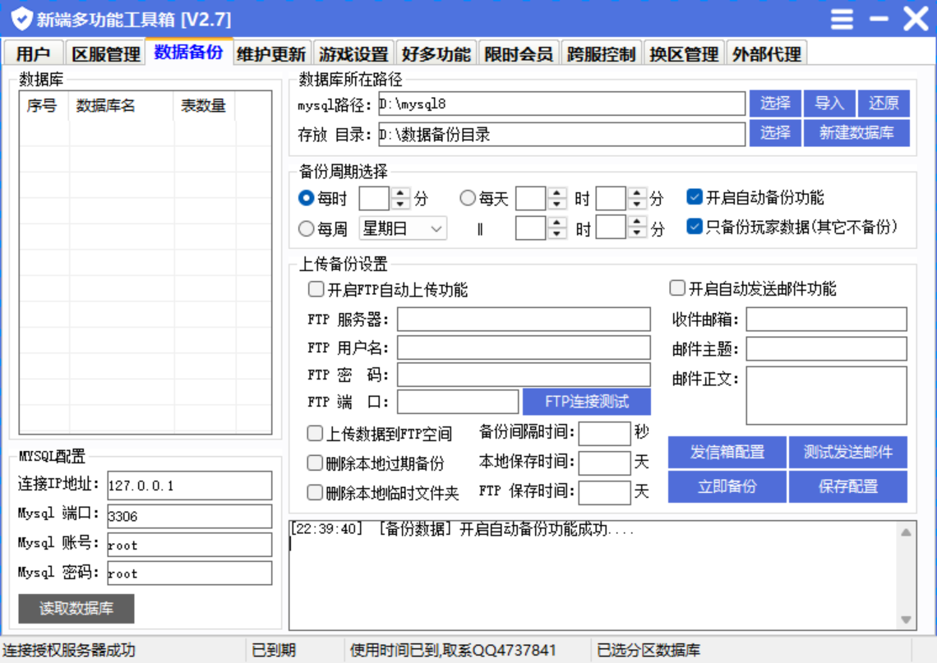Viewport: 937px width, 663px height.
Task: Select the 每周 radio button
Action: 306,228
